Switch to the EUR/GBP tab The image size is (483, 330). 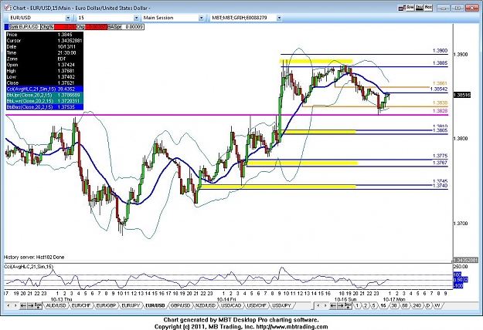click(x=106, y=306)
